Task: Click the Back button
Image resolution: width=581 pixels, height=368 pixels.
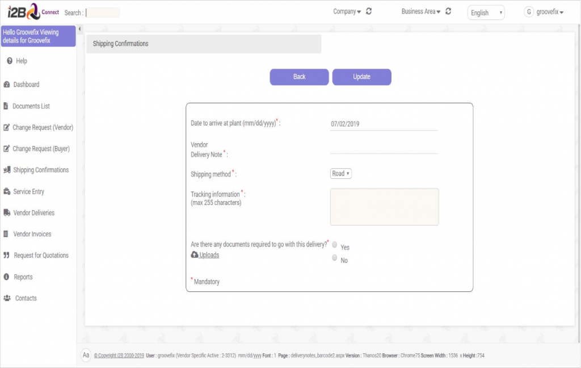Action: [299, 77]
